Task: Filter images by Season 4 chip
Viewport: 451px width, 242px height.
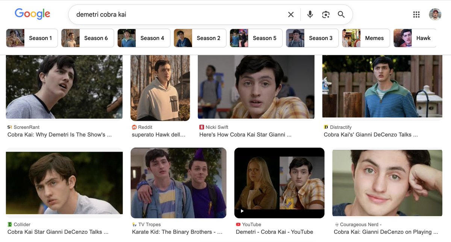Action: [x=144, y=38]
